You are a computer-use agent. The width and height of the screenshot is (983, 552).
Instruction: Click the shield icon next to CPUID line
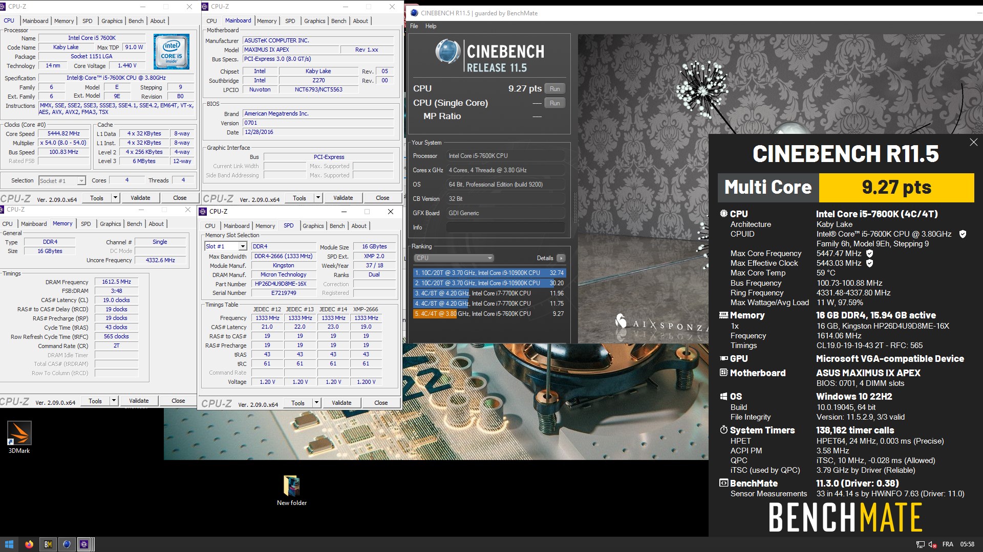(963, 234)
